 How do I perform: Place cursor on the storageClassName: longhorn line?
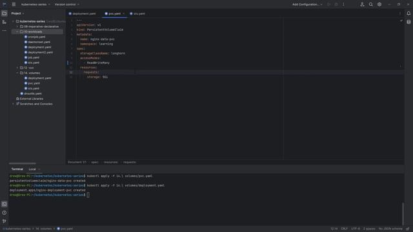click(x=103, y=53)
